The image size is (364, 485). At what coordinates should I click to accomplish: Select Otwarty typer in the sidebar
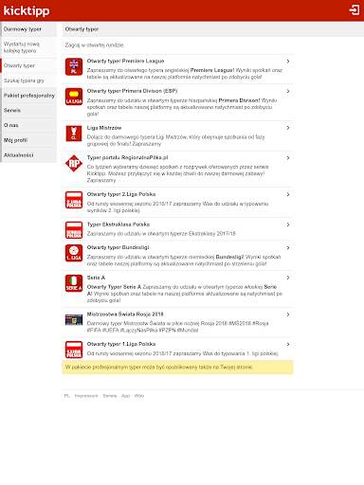[x=28, y=65]
